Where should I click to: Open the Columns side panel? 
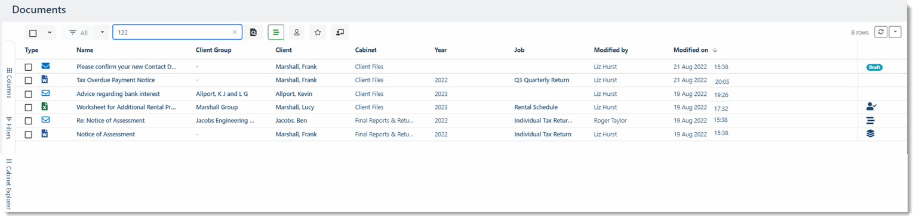[x=9, y=82]
